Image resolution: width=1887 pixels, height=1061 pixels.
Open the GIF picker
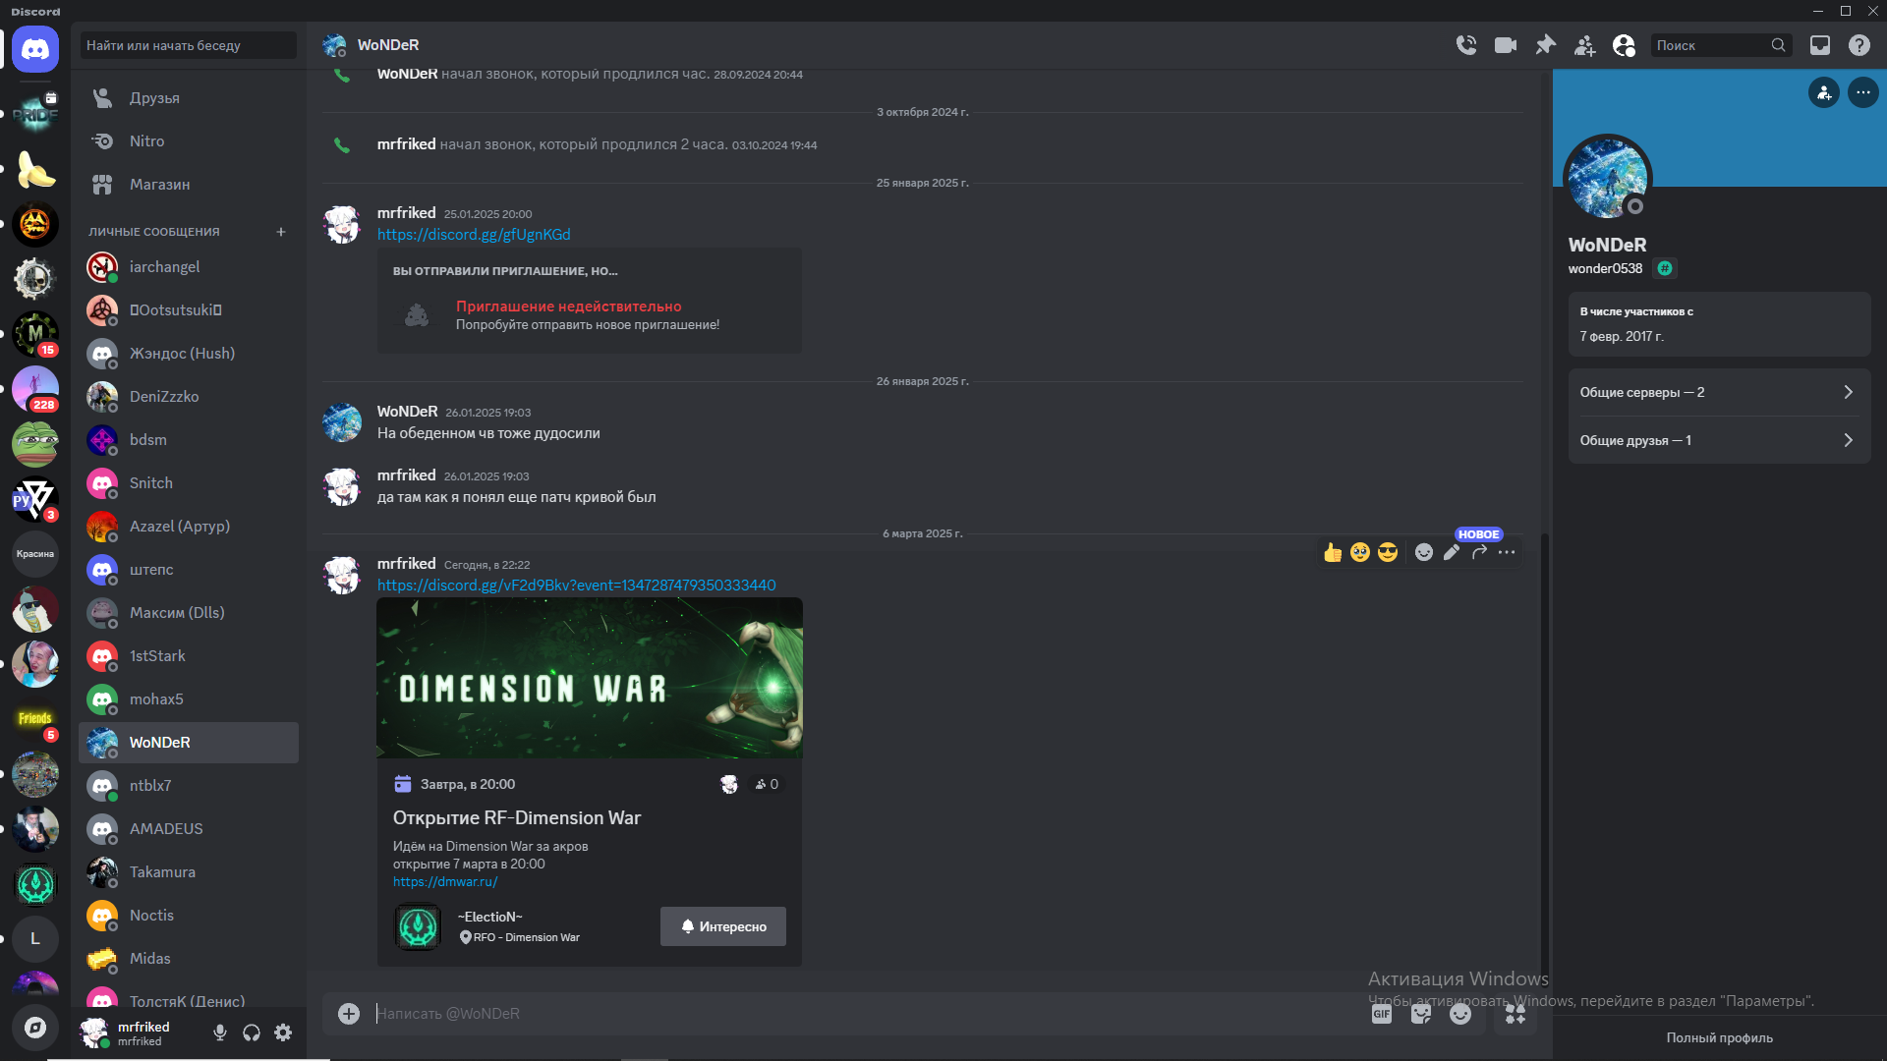point(1382,1014)
